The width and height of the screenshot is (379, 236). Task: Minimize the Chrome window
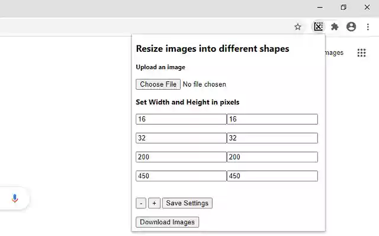coord(320,8)
